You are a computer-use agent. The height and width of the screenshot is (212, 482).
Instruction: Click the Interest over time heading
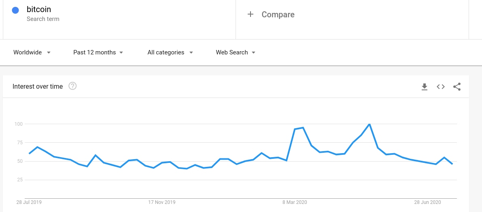pos(38,86)
